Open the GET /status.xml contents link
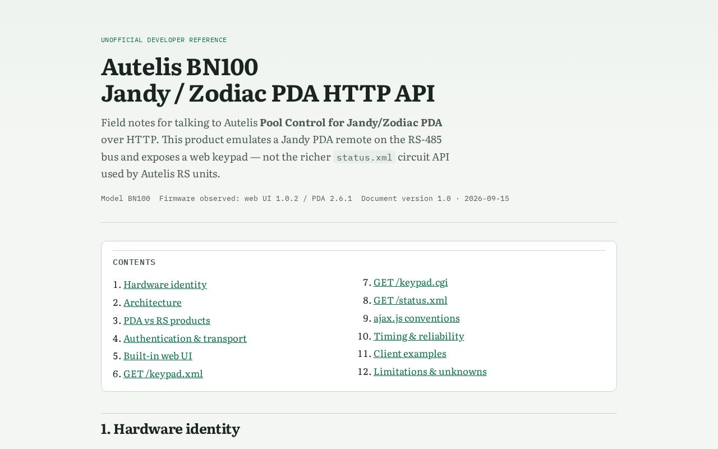Image resolution: width=718 pixels, height=449 pixels. (x=411, y=300)
